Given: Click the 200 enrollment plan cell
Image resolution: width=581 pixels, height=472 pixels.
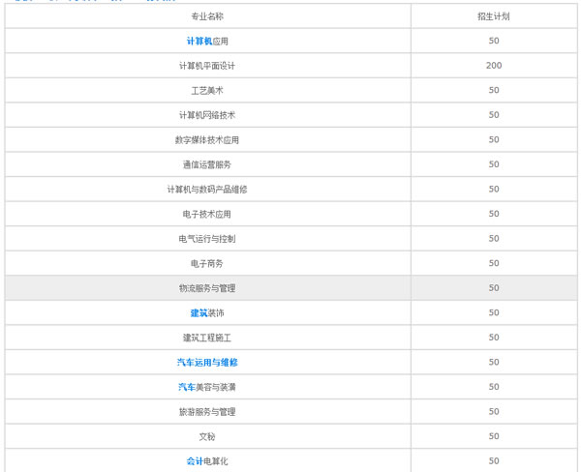Looking at the screenshot, I should (x=494, y=66).
